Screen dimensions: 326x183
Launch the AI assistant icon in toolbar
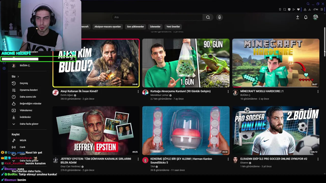[316, 9]
